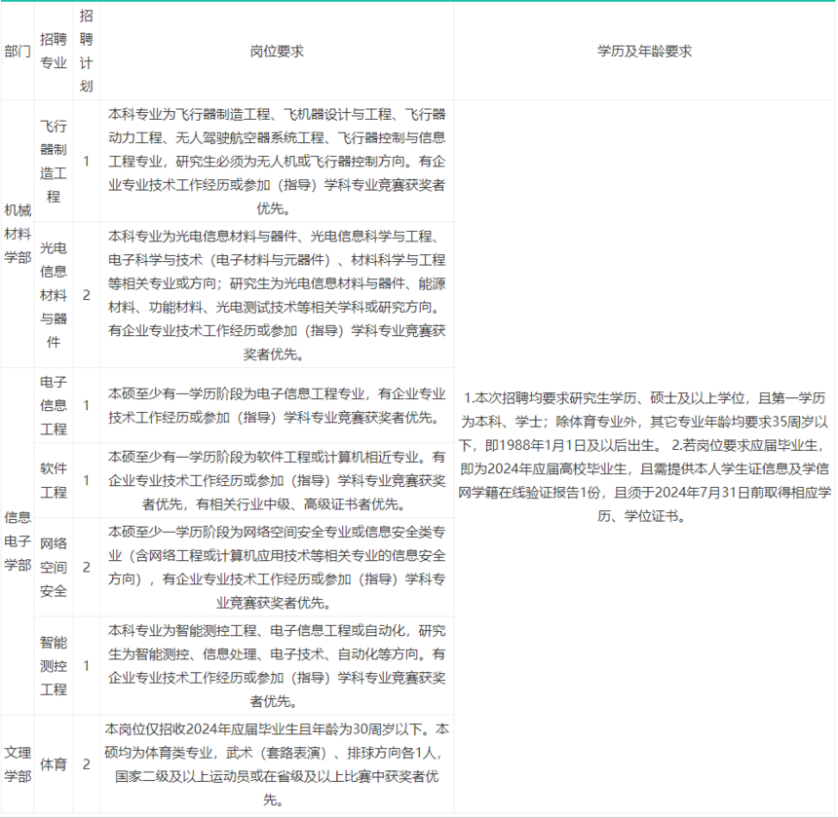The image size is (838, 818).
Task: Click the 光电信息材料与器件 job requirement text
Action: point(277,295)
